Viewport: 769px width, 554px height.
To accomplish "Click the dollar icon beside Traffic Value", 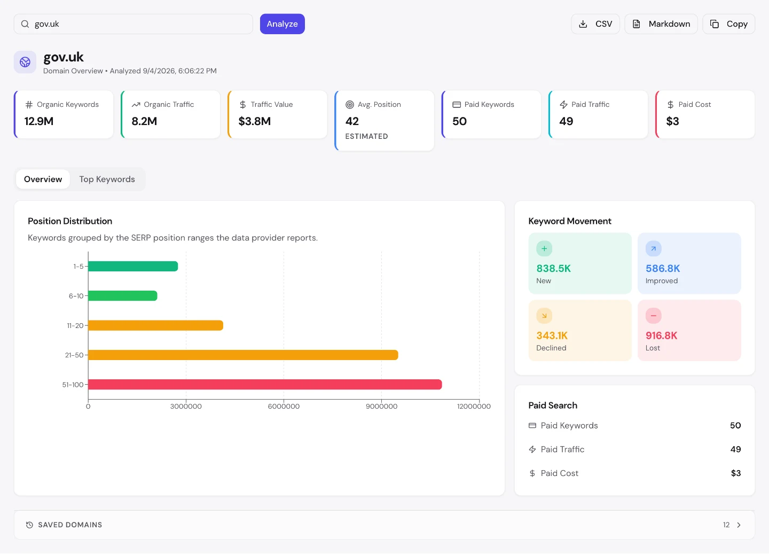I will [243, 105].
